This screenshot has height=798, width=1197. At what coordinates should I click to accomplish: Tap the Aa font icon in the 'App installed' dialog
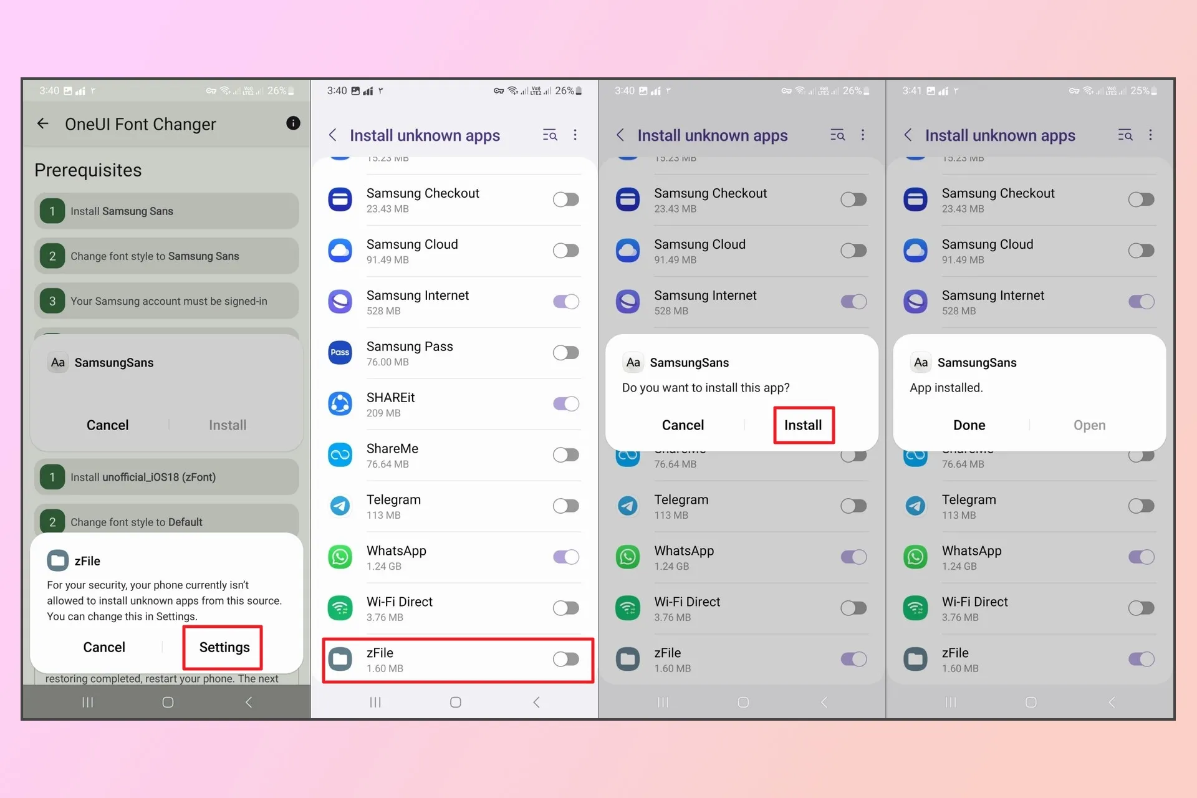point(921,363)
